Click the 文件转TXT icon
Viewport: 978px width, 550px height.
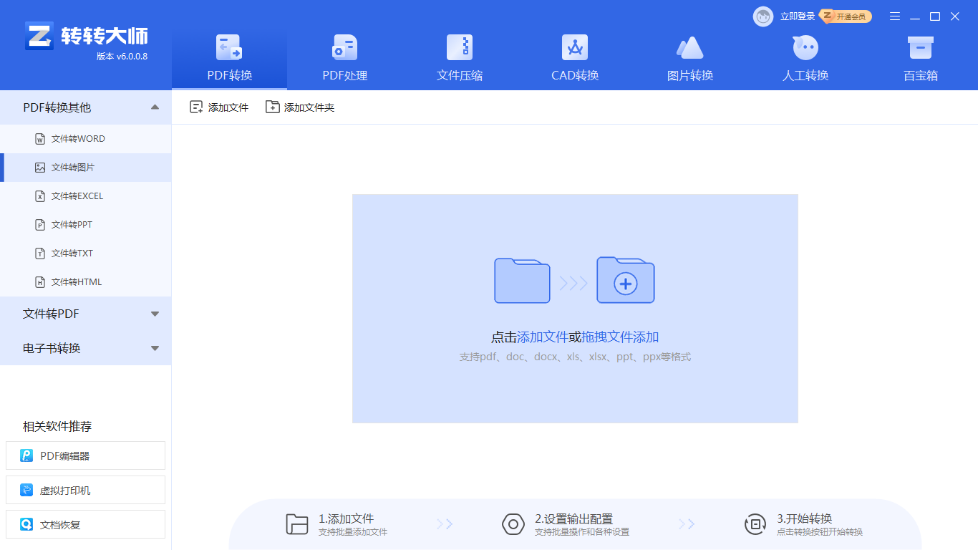click(x=40, y=254)
